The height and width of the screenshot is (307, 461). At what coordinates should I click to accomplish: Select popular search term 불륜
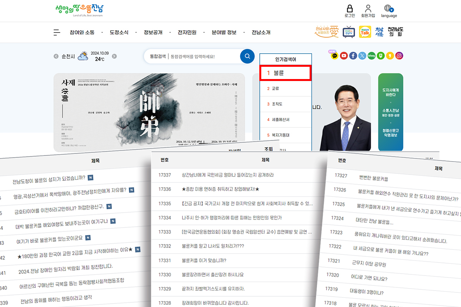[x=285, y=73]
